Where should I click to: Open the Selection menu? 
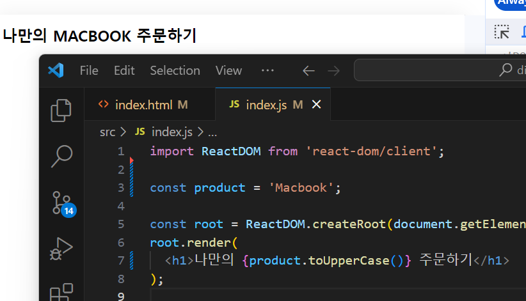pos(175,71)
